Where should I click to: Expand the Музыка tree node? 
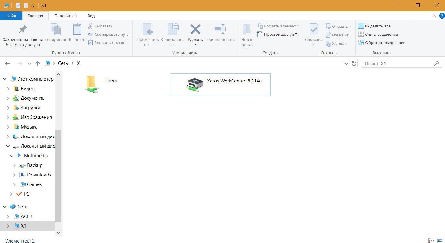[8, 127]
